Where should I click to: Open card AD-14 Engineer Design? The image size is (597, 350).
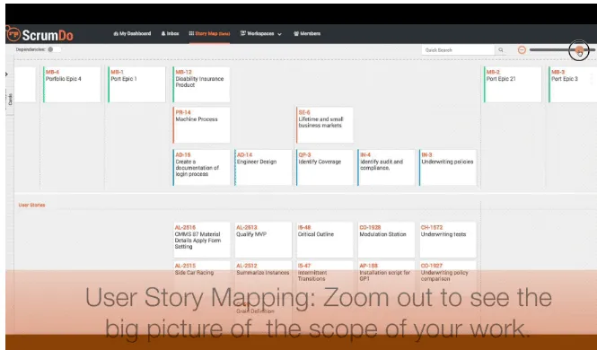coord(263,168)
